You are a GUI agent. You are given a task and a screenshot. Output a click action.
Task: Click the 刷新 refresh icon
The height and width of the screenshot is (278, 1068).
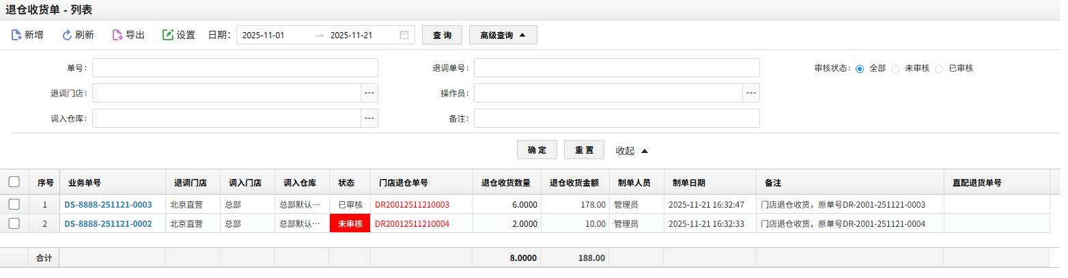click(67, 35)
